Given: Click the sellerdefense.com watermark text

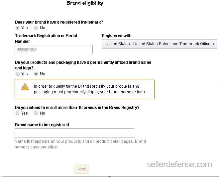Looking at the screenshot, I should [179, 164].
